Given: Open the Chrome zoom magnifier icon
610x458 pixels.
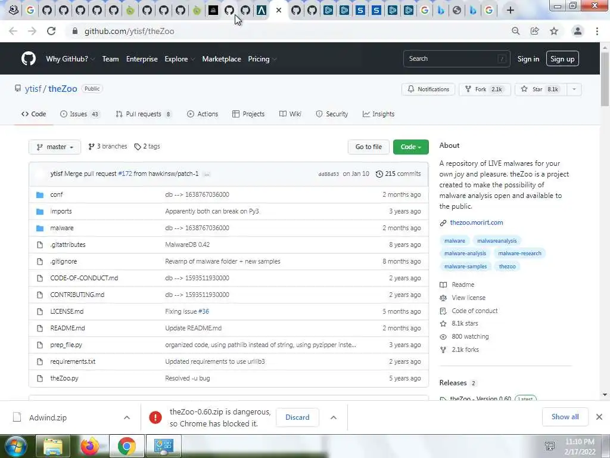Looking at the screenshot, I should (515, 31).
